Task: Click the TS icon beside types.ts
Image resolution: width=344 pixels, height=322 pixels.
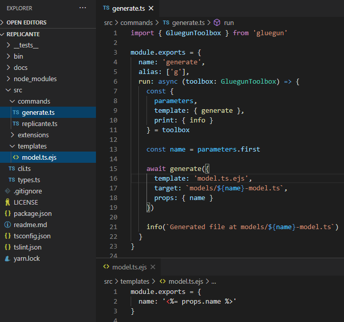Action: (12, 180)
